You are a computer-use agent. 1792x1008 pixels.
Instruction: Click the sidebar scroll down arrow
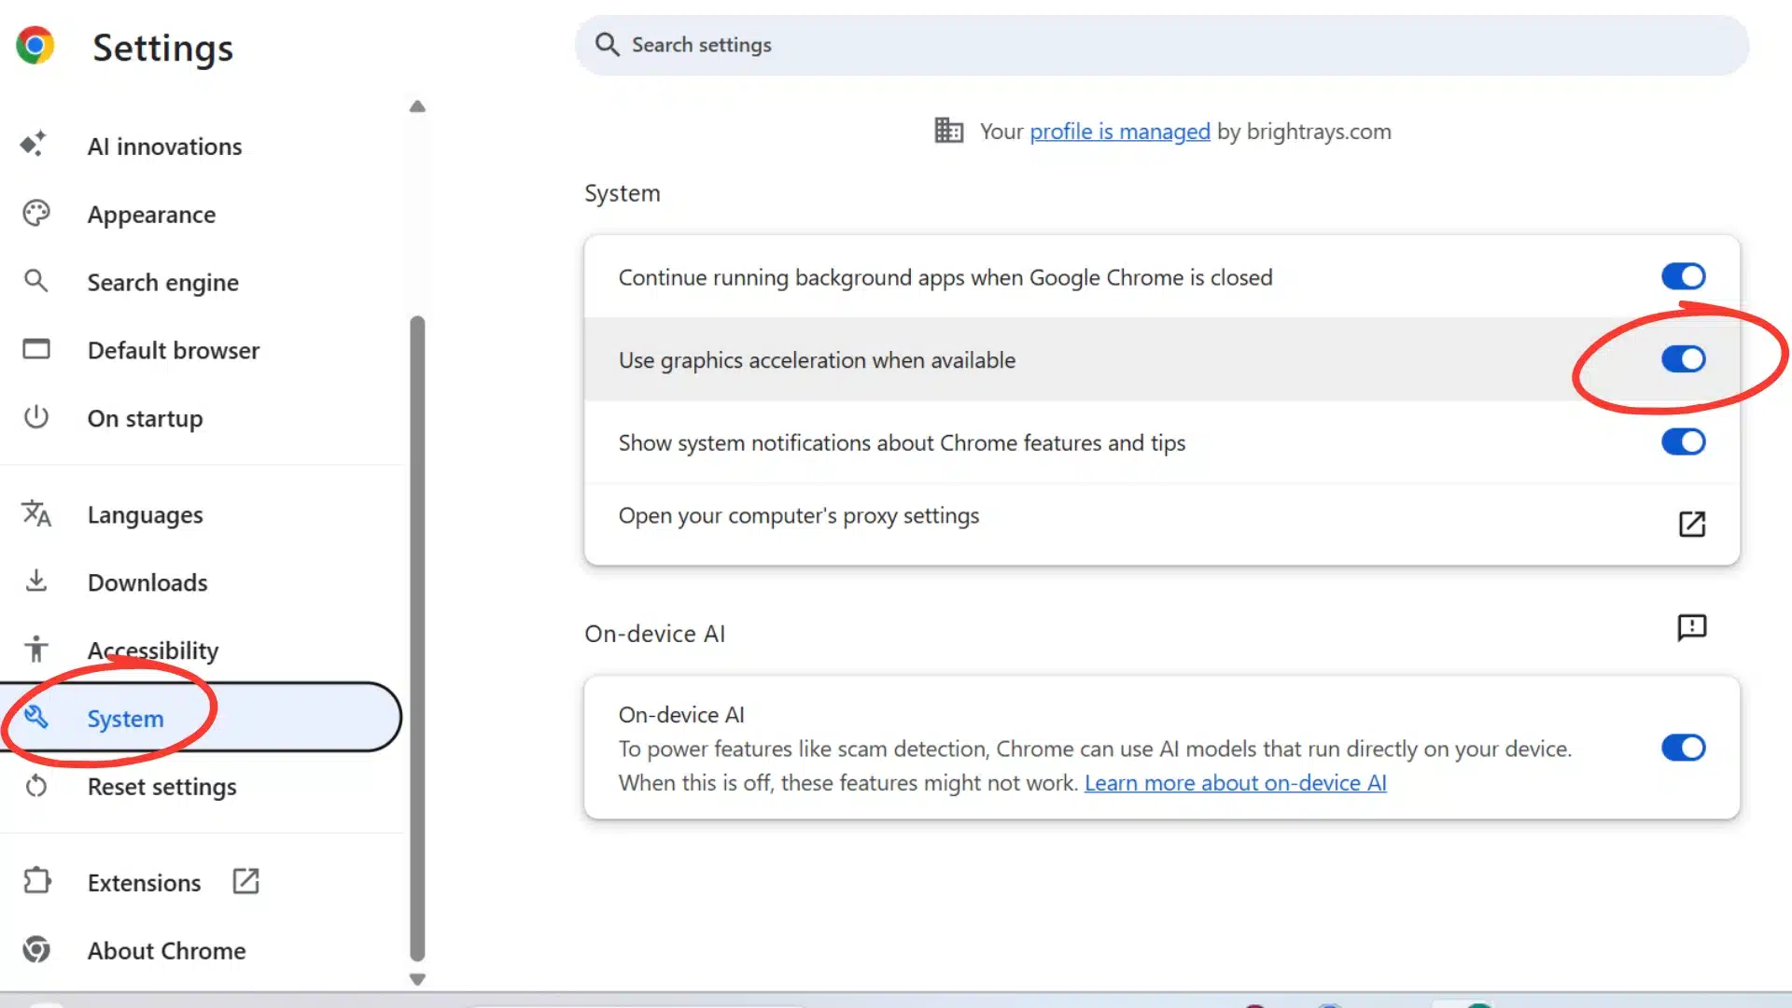[x=417, y=979]
